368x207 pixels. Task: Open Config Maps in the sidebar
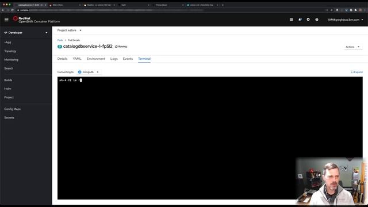coord(13,109)
